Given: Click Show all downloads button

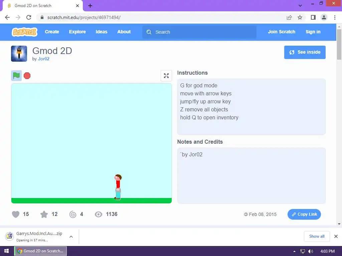Looking at the screenshot, I should pos(317,236).
